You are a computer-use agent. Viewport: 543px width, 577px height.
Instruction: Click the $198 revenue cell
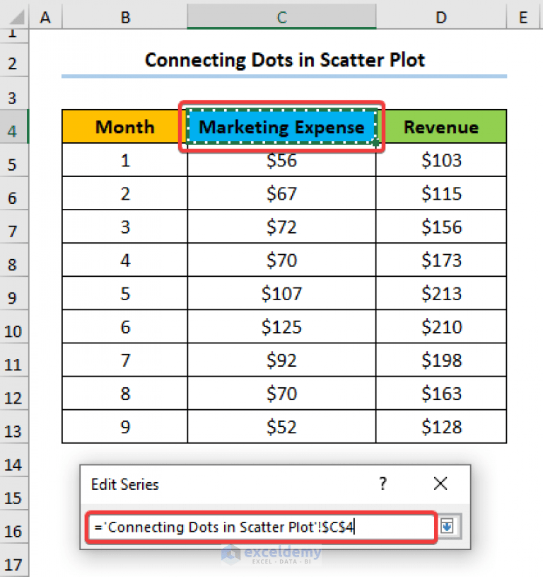click(441, 360)
